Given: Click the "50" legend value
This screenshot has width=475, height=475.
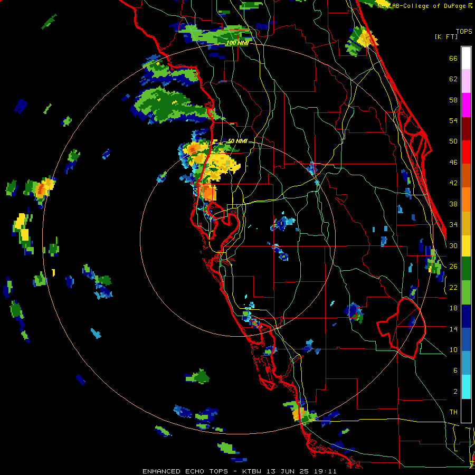Looking at the screenshot, I should pos(453,141).
